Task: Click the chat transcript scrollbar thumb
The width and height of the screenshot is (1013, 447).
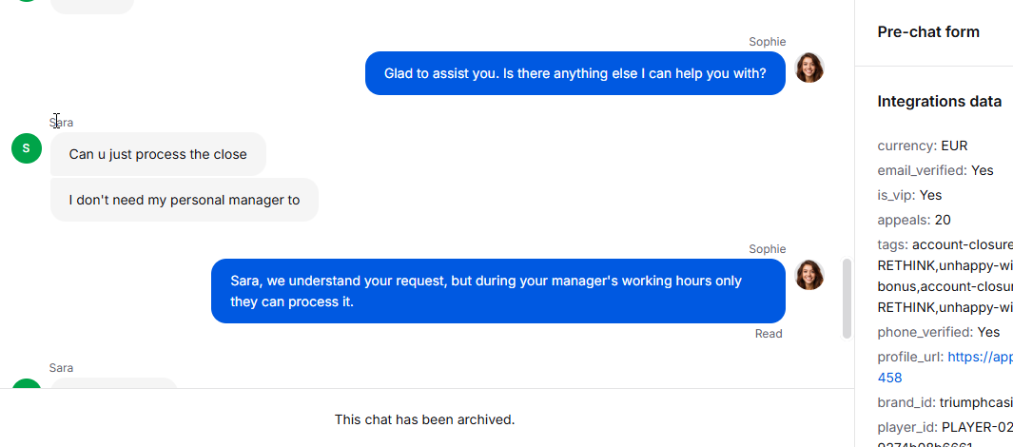Action: [847, 298]
